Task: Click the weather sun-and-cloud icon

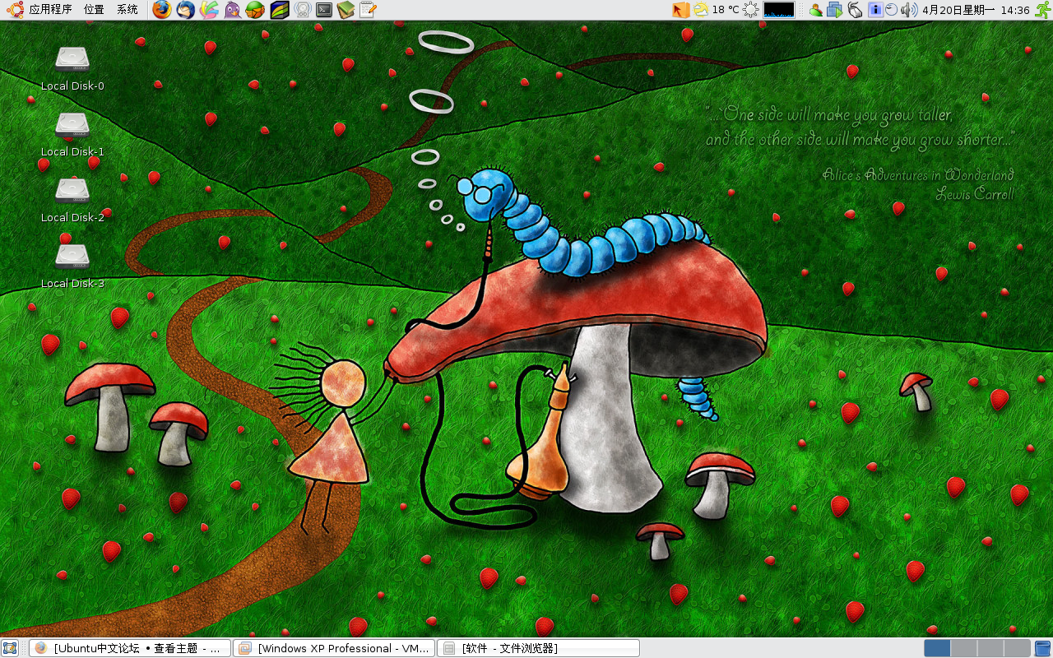Action: point(700,10)
